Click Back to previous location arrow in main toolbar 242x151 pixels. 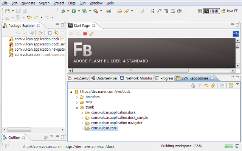pyautogui.click(x=36, y=17)
